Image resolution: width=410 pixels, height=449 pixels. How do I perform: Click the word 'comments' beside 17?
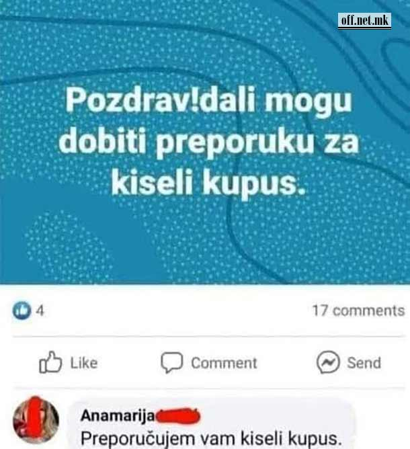coord(369,311)
